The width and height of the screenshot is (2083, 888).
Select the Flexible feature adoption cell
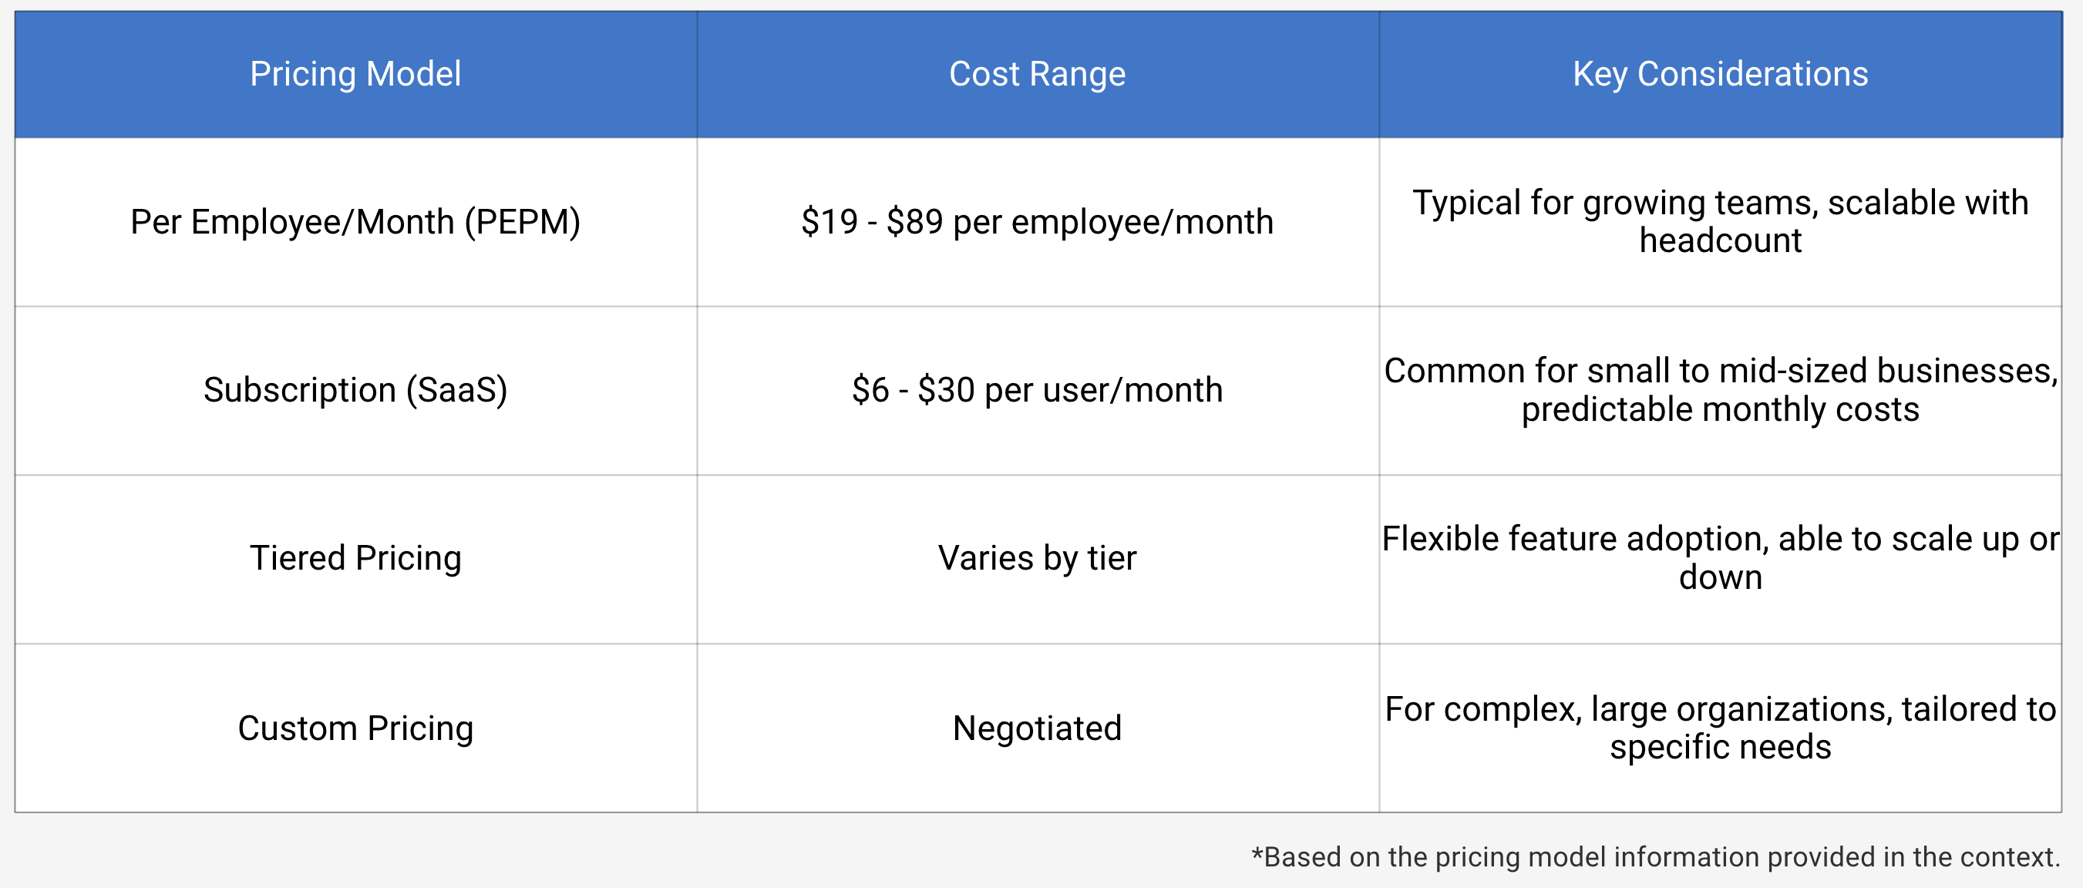1720,559
